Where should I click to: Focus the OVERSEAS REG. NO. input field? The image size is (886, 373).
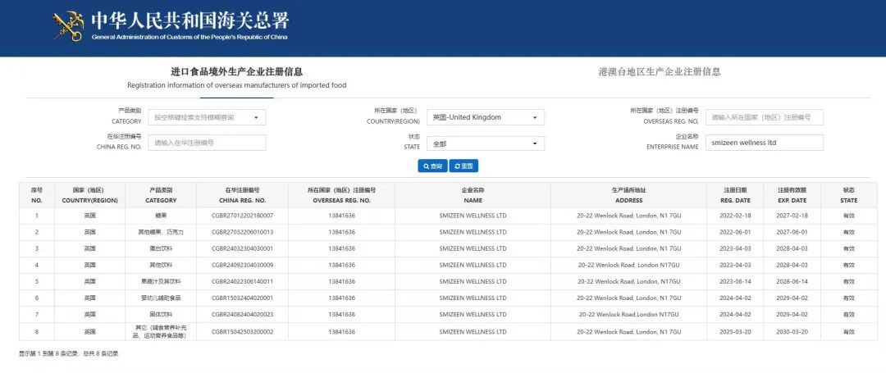click(764, 117)
